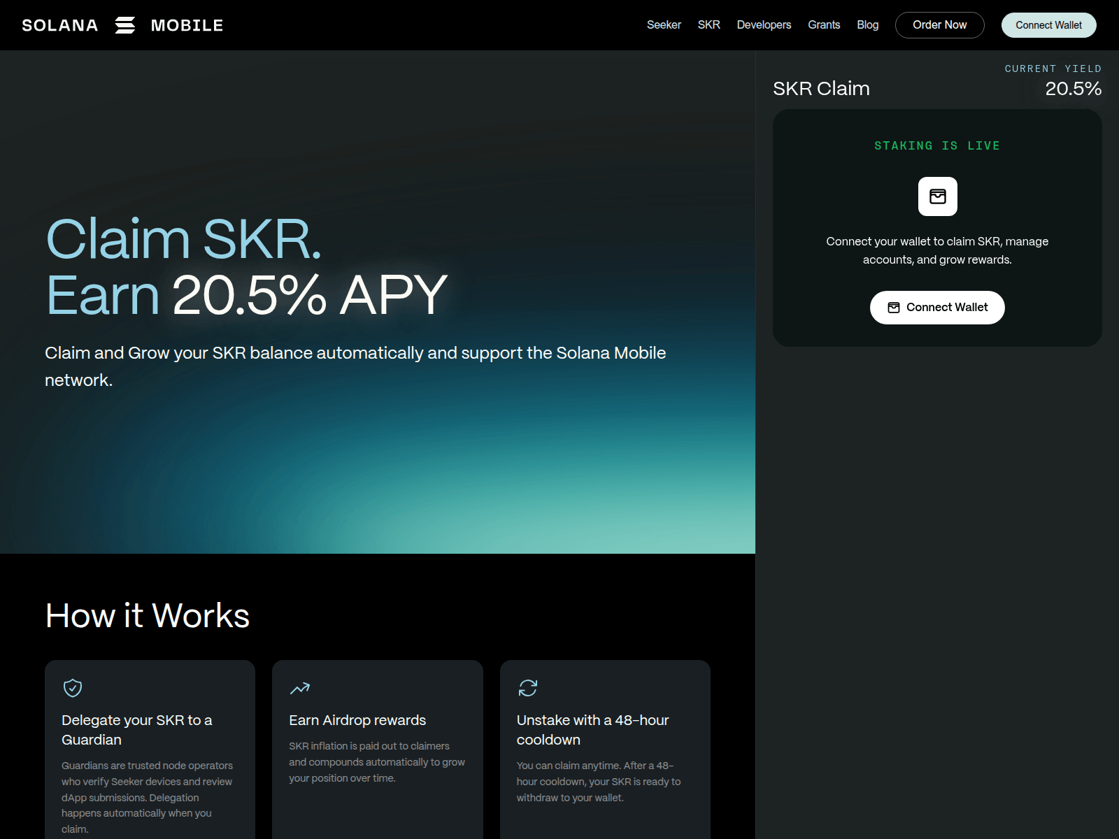Open the Seeker navigation link

click(664, 25)
